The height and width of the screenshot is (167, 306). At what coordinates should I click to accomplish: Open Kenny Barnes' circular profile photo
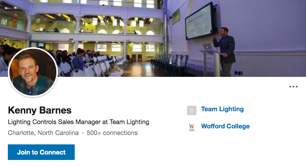pyautogui.click(x=33, y=72)
